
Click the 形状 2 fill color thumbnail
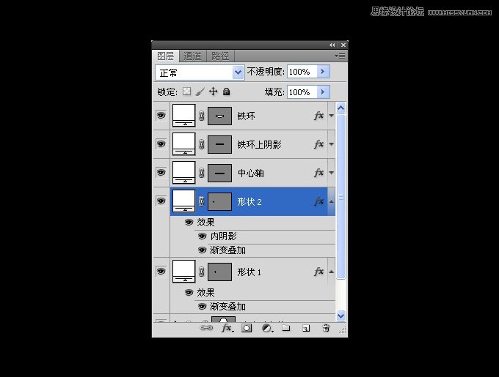pos(183,201)
